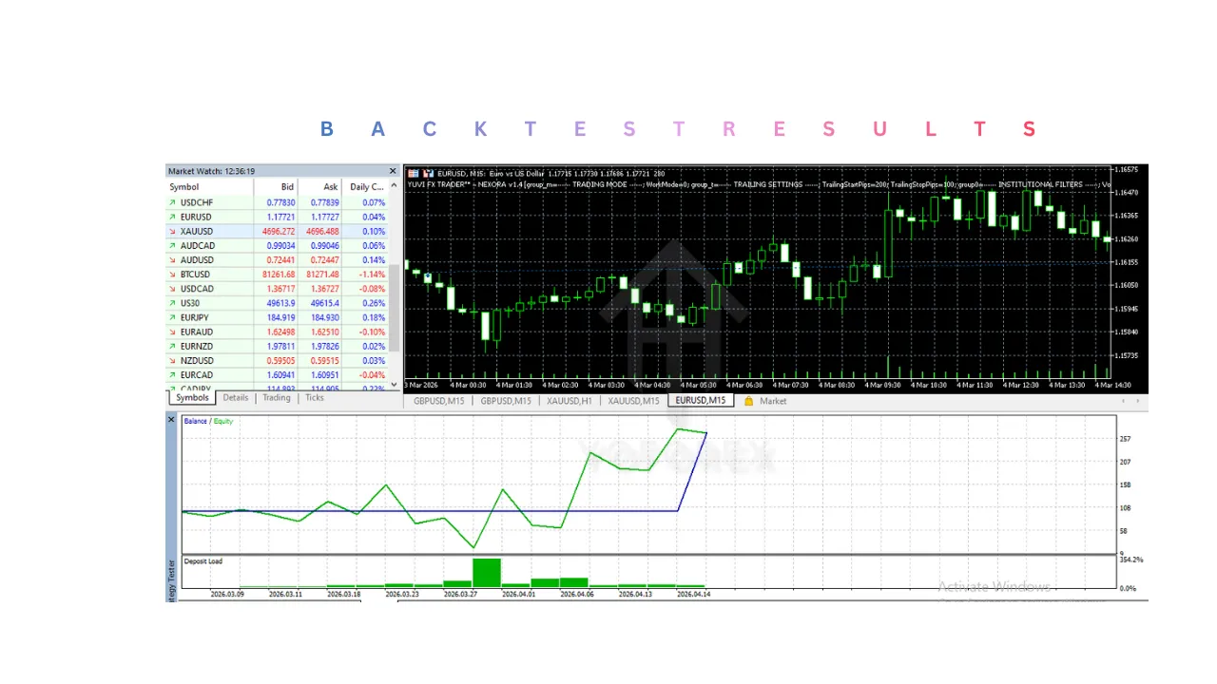This screenshot has width=1217, height=684.
Task: Select the EURCAD symbol row
Action: pos(277,375)
